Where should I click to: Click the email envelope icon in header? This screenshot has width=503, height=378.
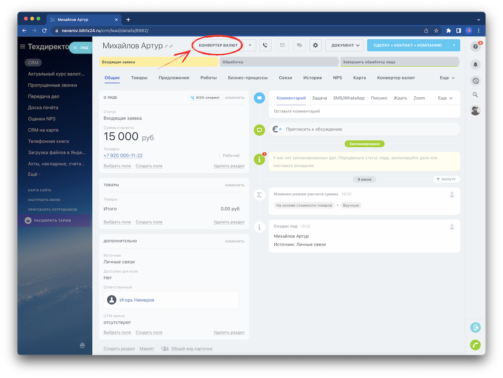[282, 45]
